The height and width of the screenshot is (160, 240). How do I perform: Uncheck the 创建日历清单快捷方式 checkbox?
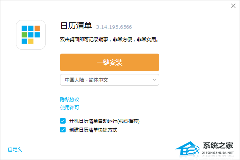pos(63,130)
